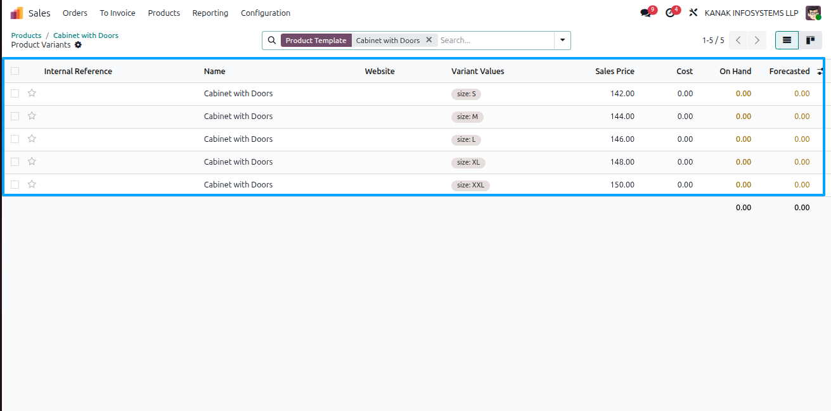Click the Product Template facet label
831x411 pixels.
coord(316,40)
